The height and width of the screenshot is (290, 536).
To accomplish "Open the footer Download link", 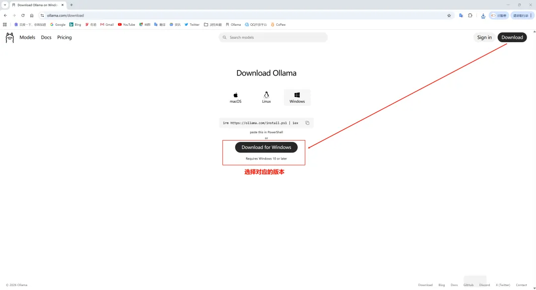I will pyautogui.click(x=425, y=285).
